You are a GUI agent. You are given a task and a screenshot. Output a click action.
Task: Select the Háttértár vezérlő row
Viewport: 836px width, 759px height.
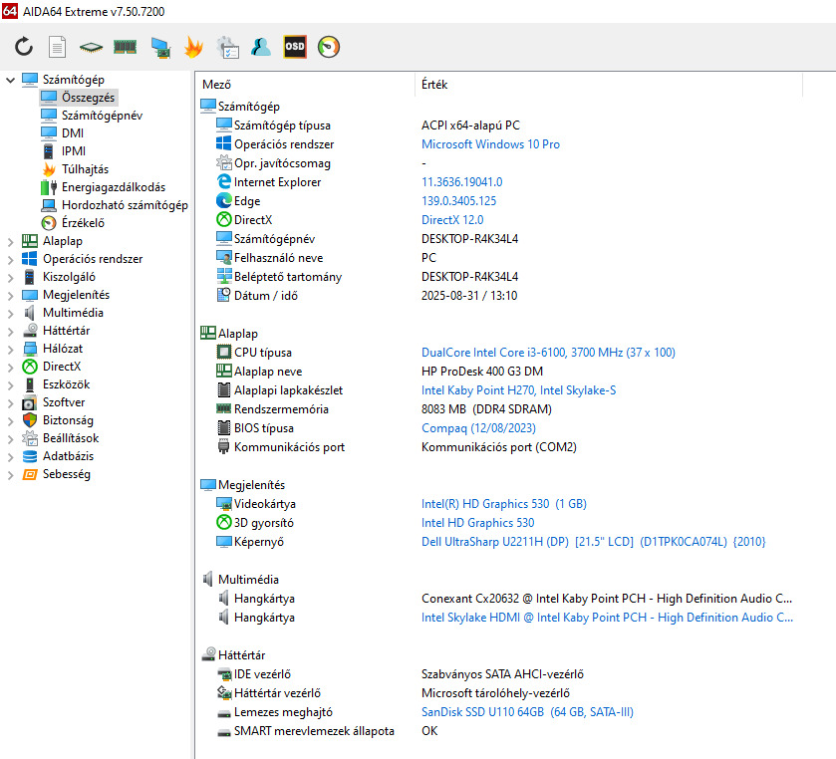501,693
